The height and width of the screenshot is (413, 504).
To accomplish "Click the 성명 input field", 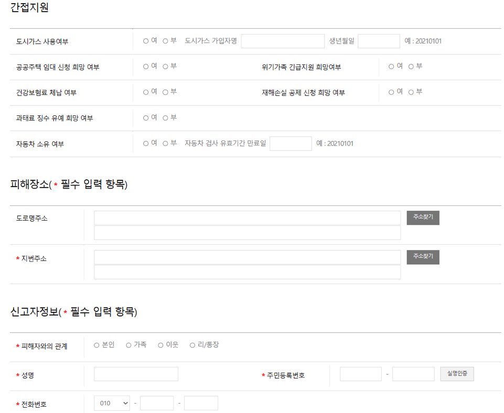I will pyautogui.click(x=135, y=373).
